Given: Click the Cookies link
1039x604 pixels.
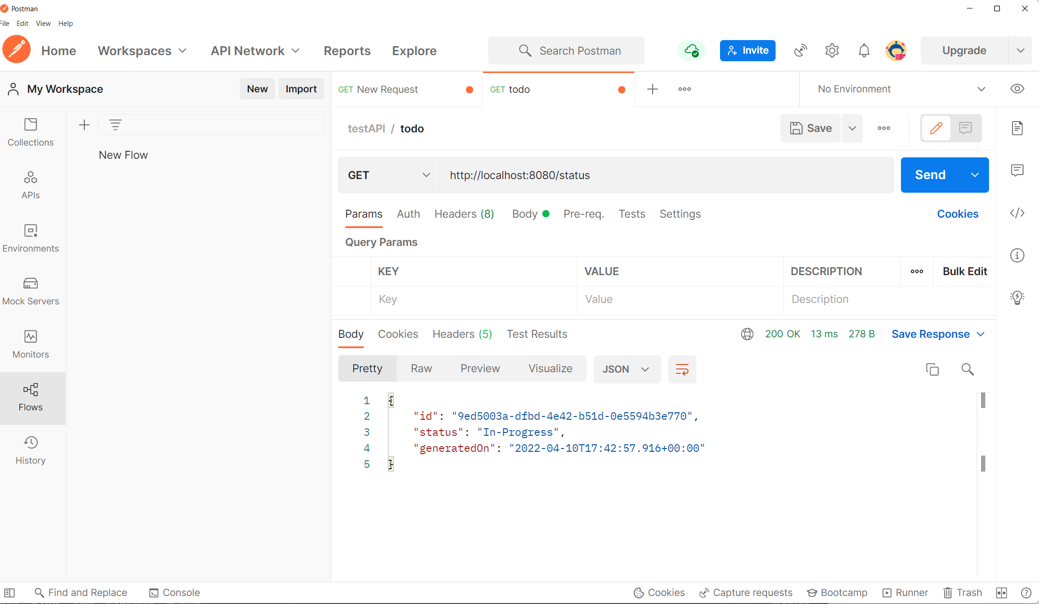Looking at the screenshot, I should click(957, 214).
